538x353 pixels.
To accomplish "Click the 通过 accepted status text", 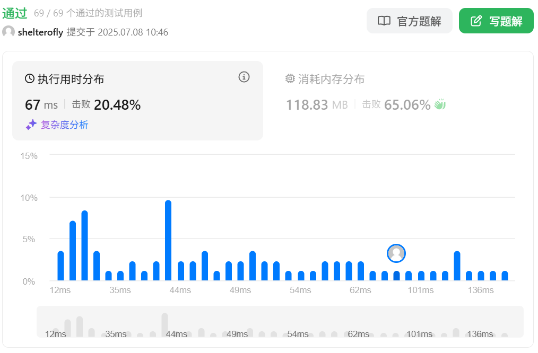I will click(x=15, y=13).
